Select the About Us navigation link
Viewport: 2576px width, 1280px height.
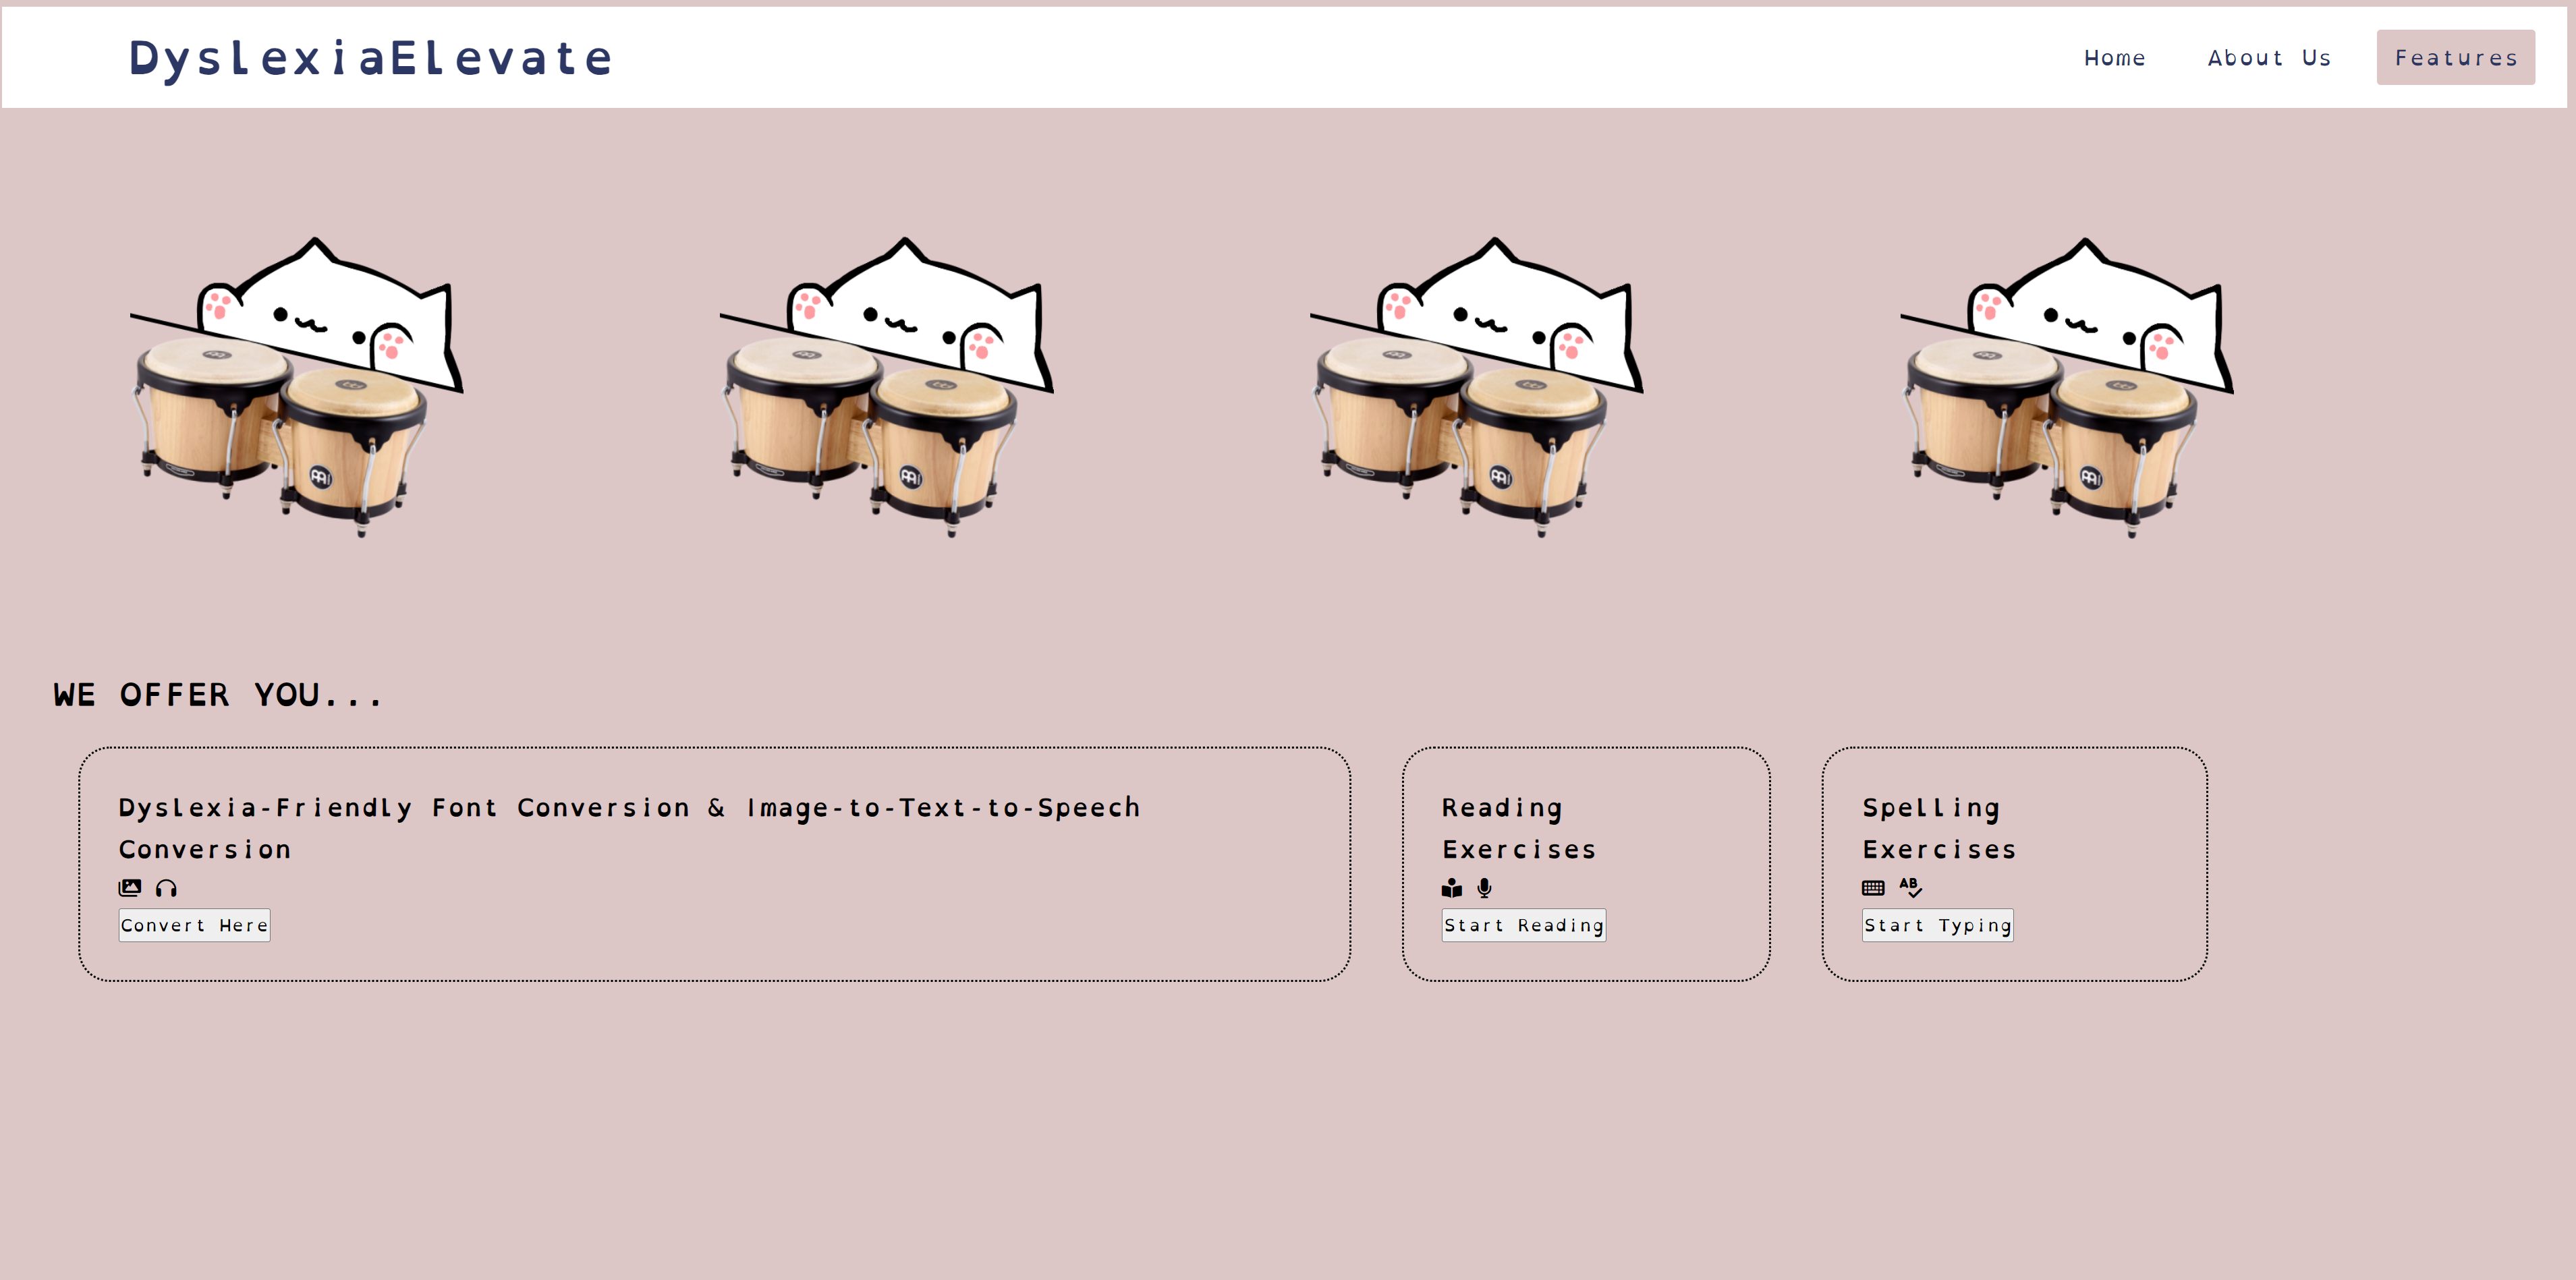coord(2268,57)
